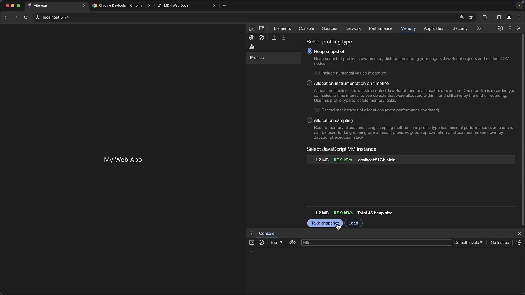Open the top execution context dropdown
This screenshot has width=525, height=295.
coord(276,243)
